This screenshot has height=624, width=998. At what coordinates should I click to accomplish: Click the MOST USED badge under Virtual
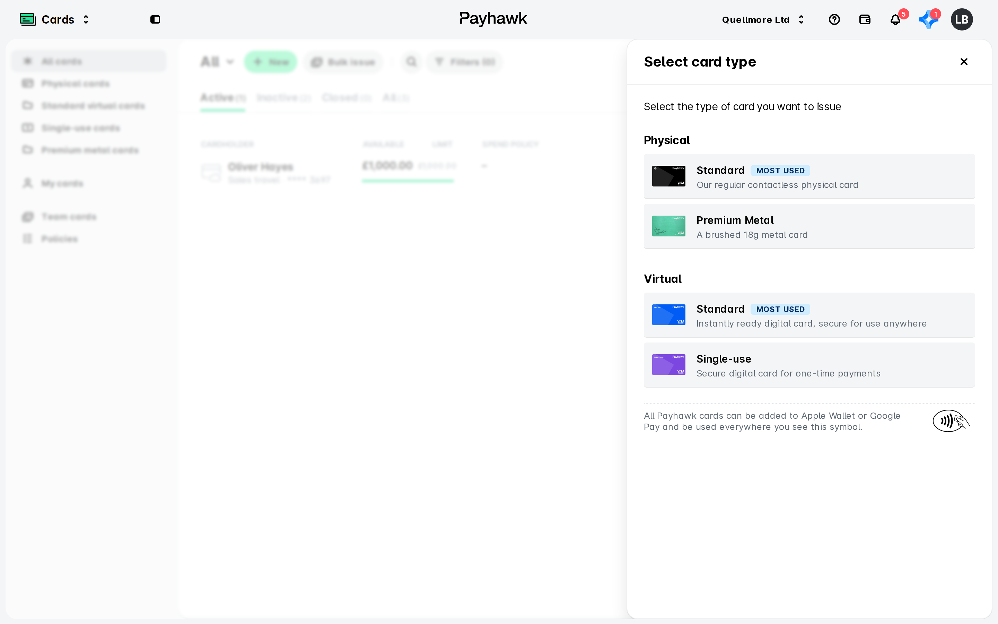click(x=780, y=309)
